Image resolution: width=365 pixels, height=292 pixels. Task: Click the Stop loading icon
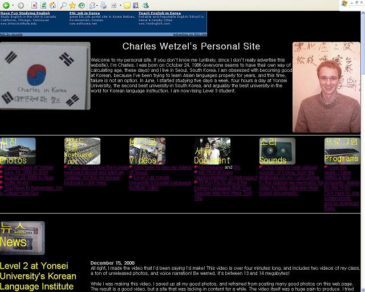pyautogui.click(x=34, y=5)
